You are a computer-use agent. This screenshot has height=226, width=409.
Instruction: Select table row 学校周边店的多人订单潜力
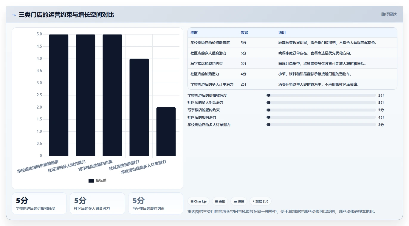tap(292, 84)
